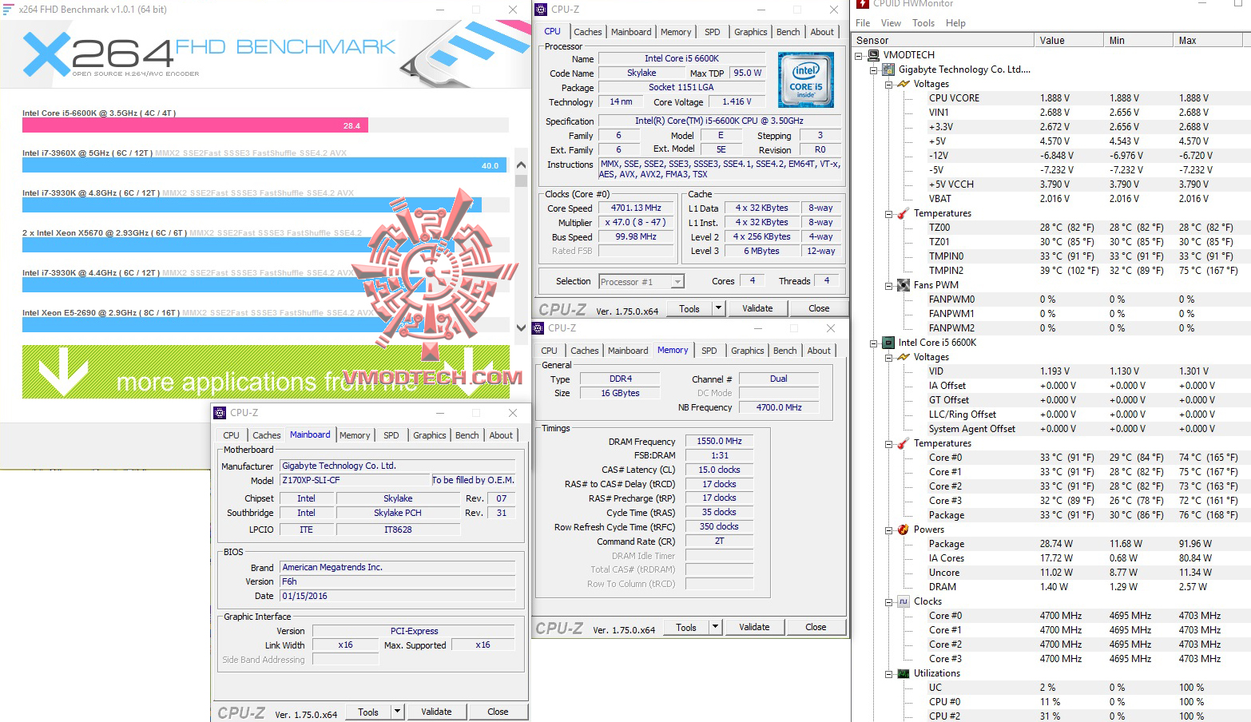Click the "1550.0 MHz" DRAM Frequency value
The height and width of the screenshot is (722, 1251).
click(x=719, y=441)
